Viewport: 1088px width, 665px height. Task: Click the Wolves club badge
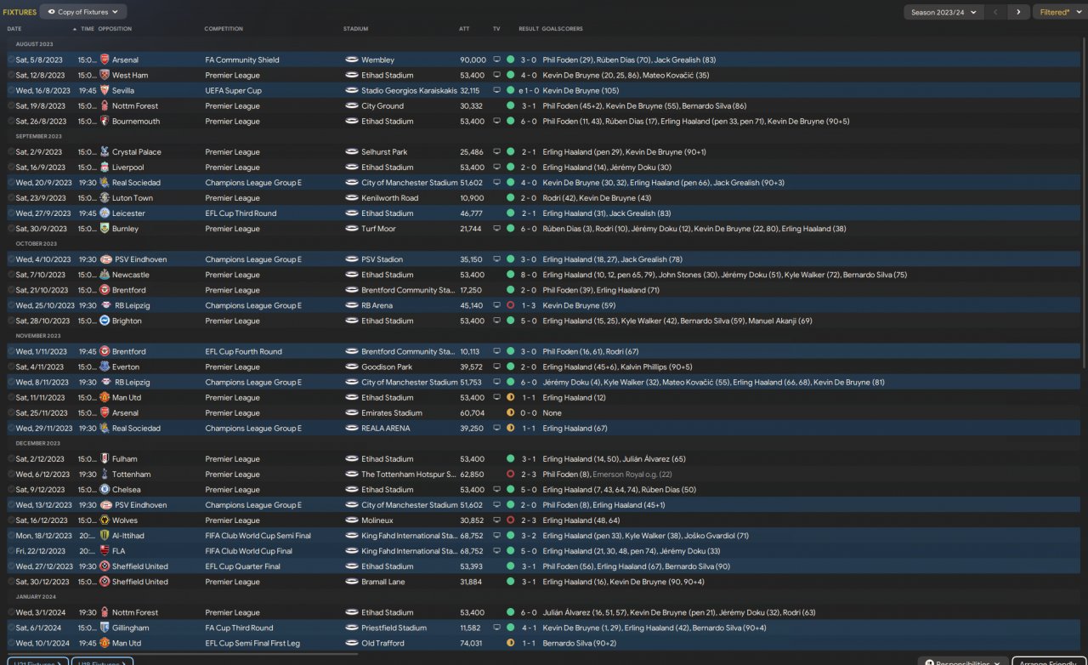pos(105,520)
